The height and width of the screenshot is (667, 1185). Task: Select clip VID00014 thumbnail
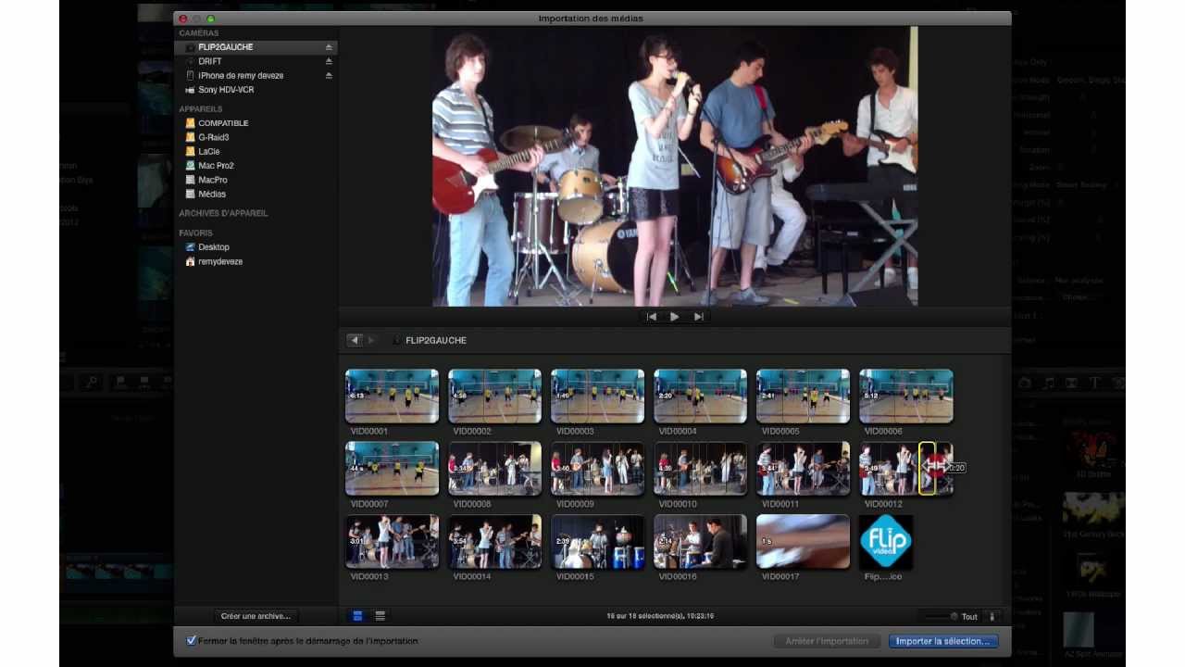pos(495,541)
